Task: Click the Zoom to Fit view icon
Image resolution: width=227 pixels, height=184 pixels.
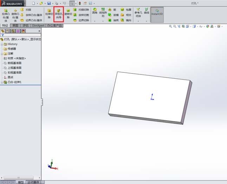Action: point(170,26)
